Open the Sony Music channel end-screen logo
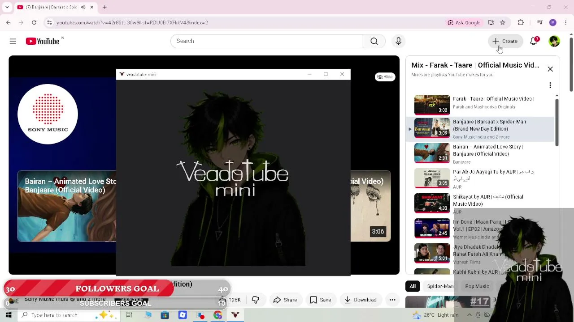 48,114
